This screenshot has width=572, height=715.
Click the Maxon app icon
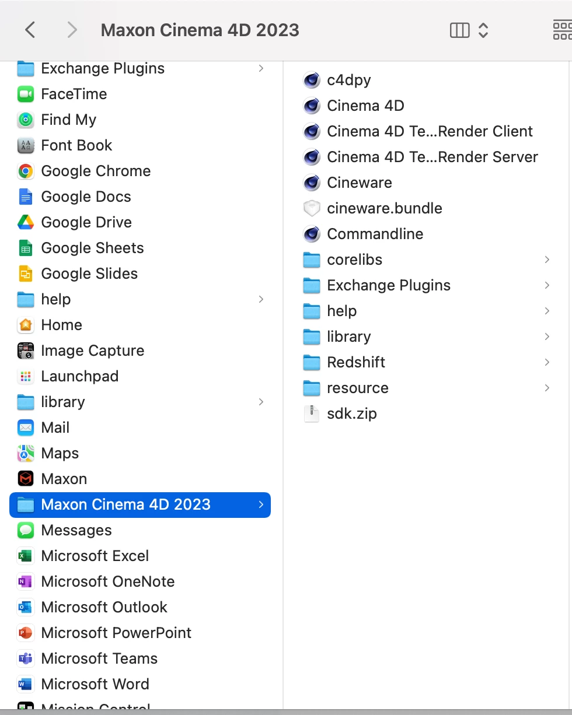pyautogui.click(x=26, y=479)
